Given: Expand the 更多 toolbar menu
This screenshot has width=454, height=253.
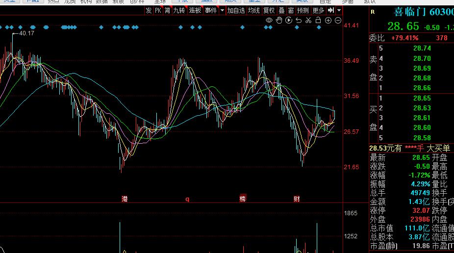Looking at the screenshot, I should (x=318, y=10).
